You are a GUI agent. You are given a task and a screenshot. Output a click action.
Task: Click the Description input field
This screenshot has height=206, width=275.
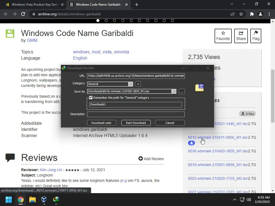click(136, 114)
